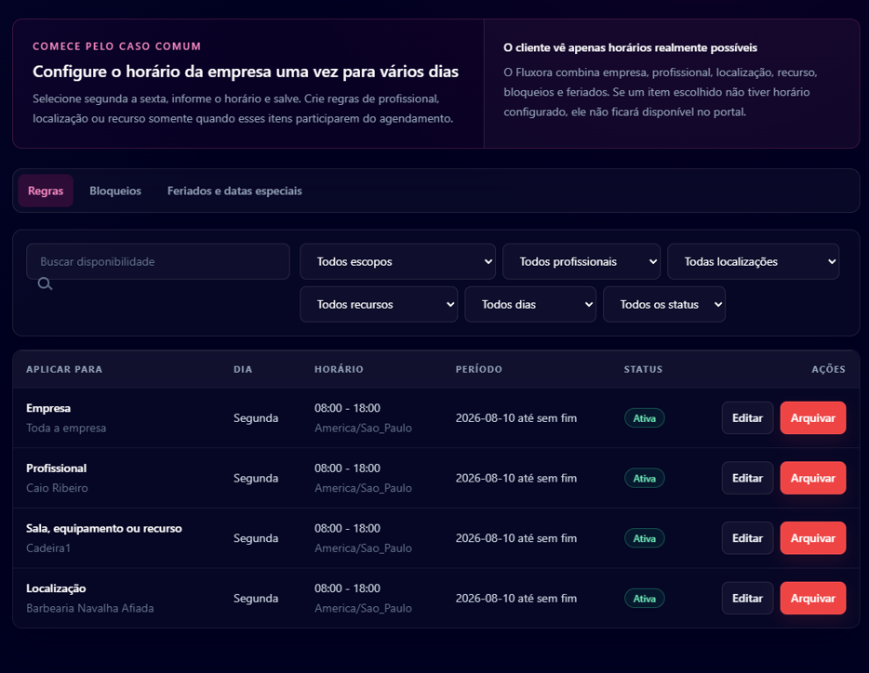The image size is (869, 673).
Task: Archive the Cadeira1 resource rule
Action: tap(813, 538)
